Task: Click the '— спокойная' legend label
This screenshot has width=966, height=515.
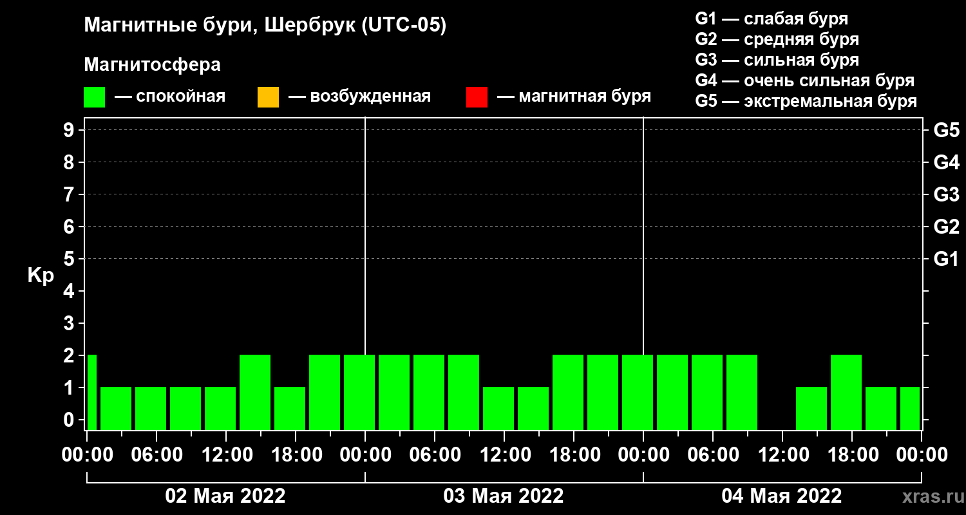Action: (170, 97)
